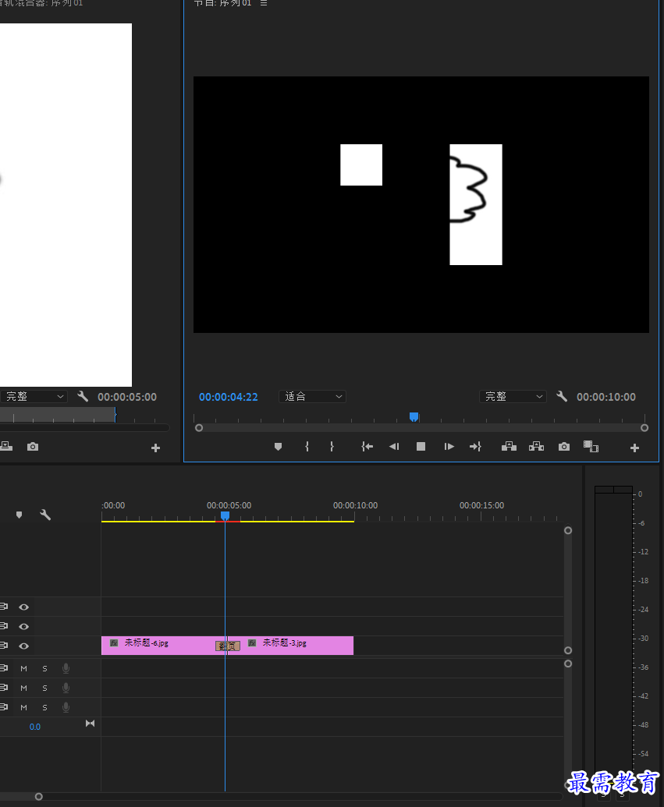
Task: Click the Mark In button
Action: pyautogui.click(x=307, y=447)
